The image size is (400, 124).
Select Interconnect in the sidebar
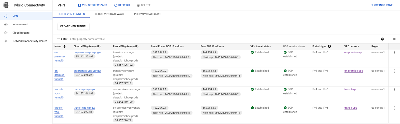[x=20, y=25]
